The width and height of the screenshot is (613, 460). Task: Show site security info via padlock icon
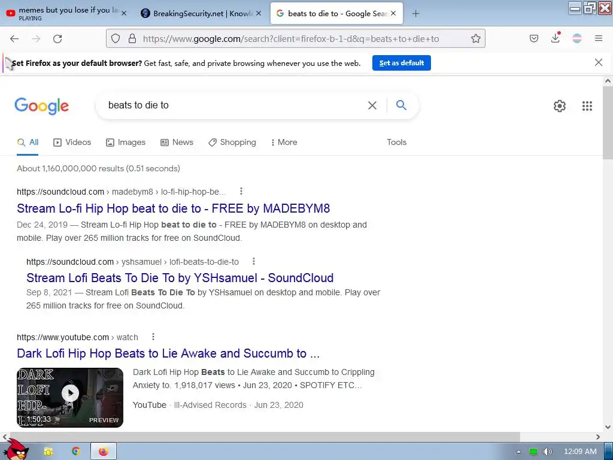[x=132, y=38]
